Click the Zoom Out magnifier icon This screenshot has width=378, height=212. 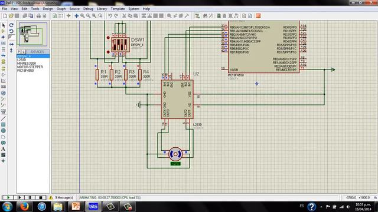coord(88,16)
